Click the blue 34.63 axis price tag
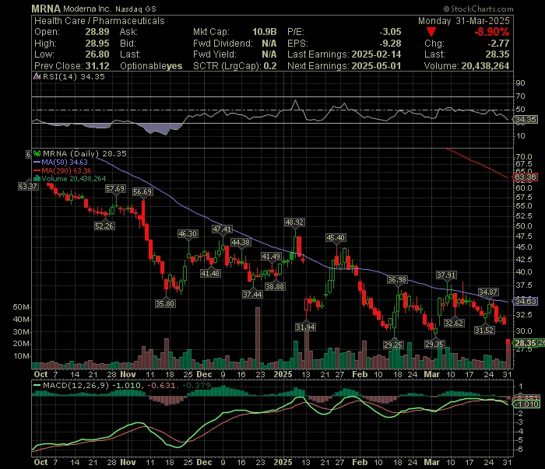 click(526, 301)
